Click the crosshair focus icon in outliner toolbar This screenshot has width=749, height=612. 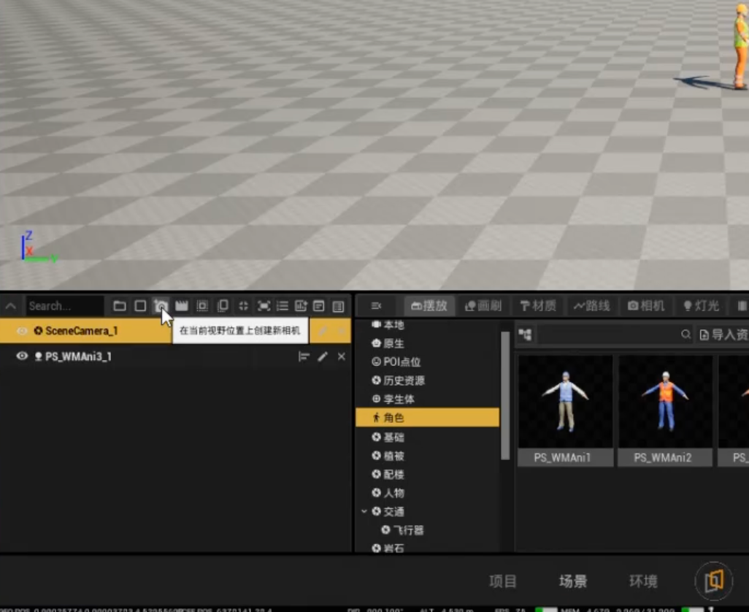[x=243, y=306]
